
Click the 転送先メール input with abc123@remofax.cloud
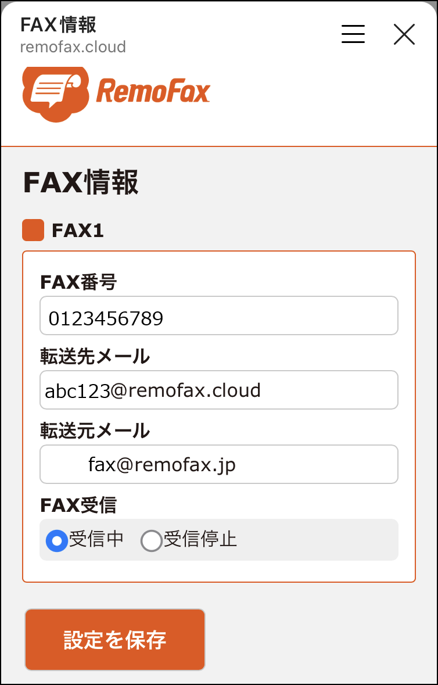point(218,390)
